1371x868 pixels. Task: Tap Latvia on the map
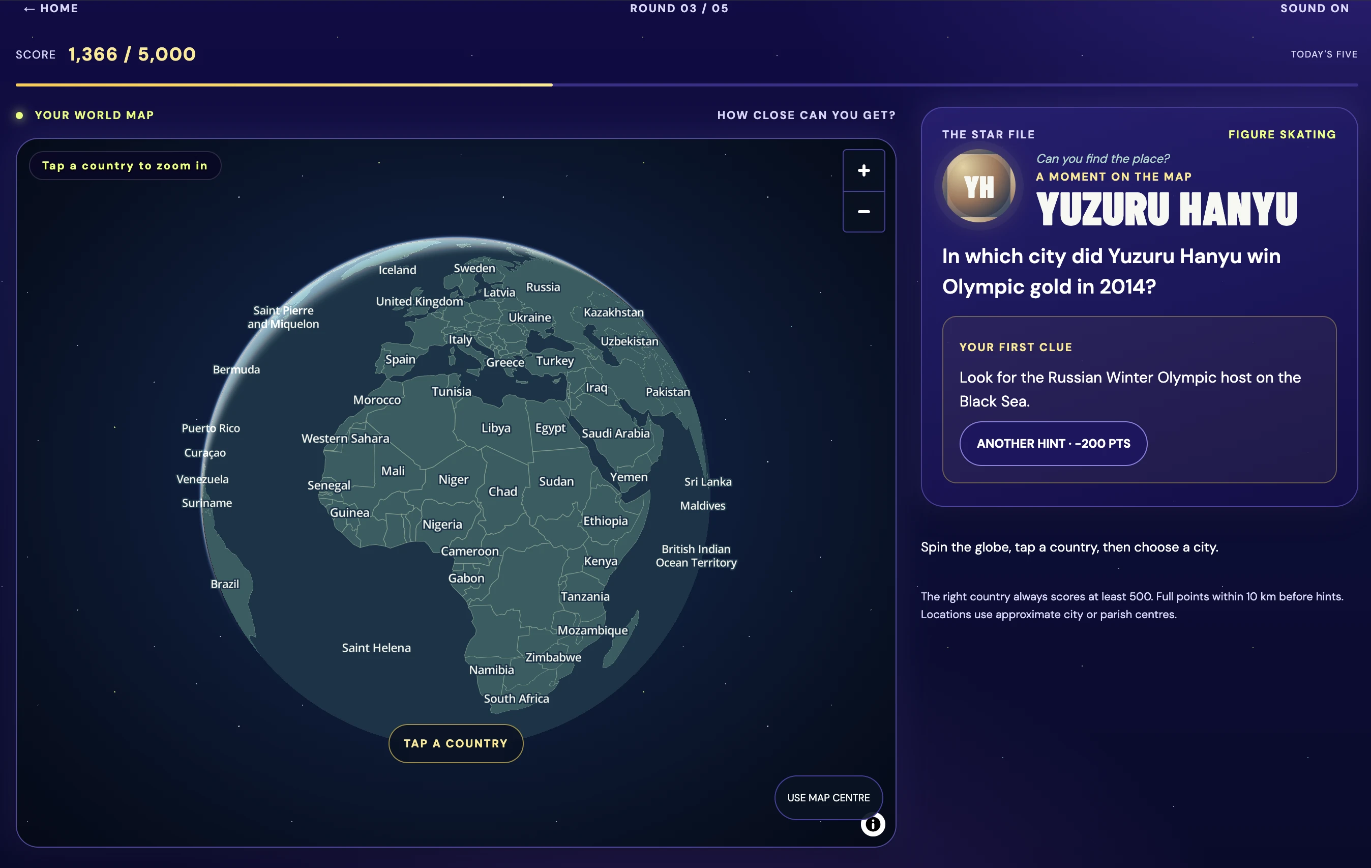pyautogui.click(x=499, y=292)
